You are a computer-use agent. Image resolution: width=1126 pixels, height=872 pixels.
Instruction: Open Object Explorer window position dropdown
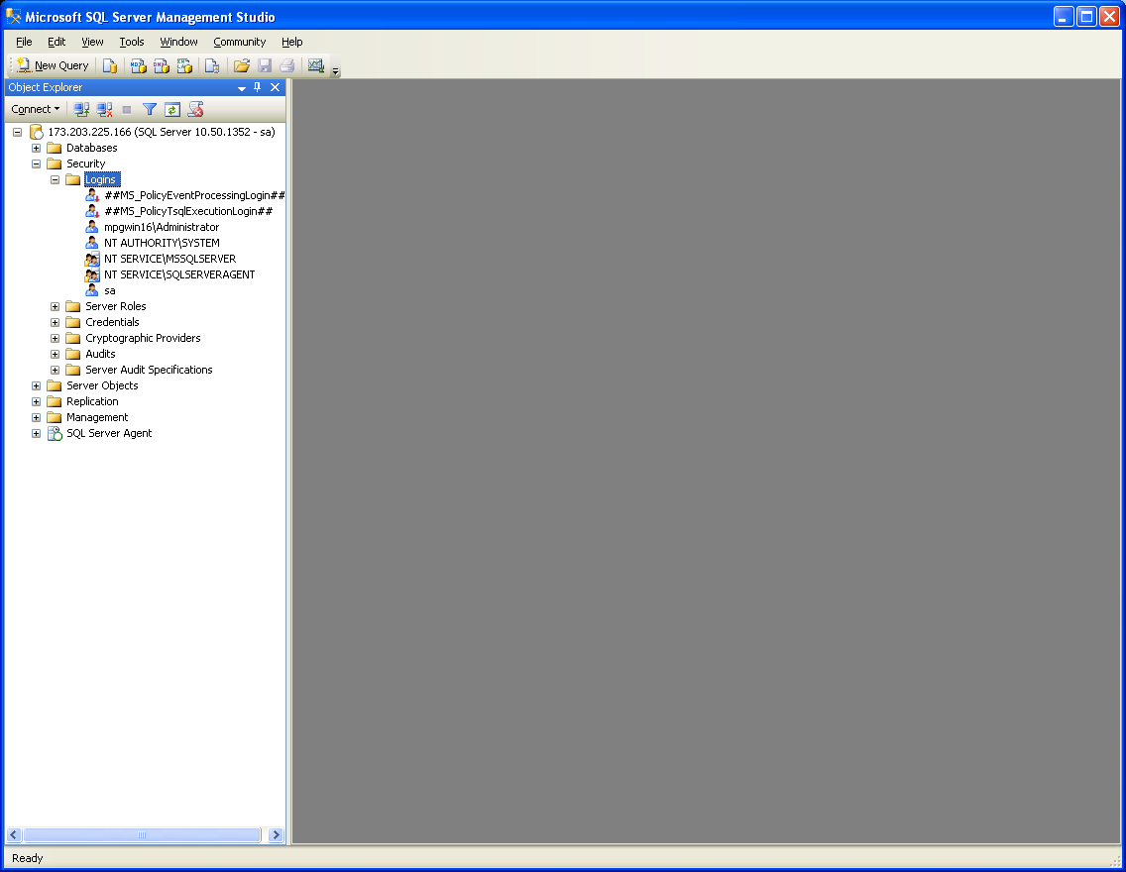pos(241,87)
